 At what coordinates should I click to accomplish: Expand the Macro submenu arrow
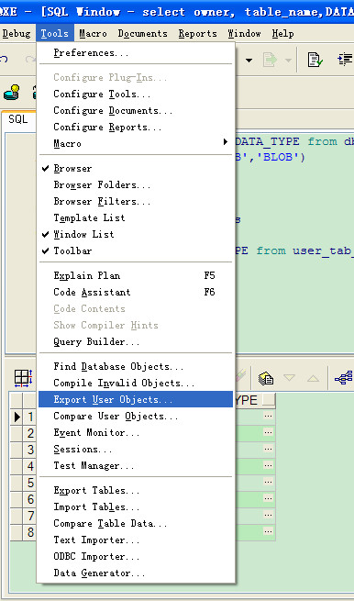point(226,142)
